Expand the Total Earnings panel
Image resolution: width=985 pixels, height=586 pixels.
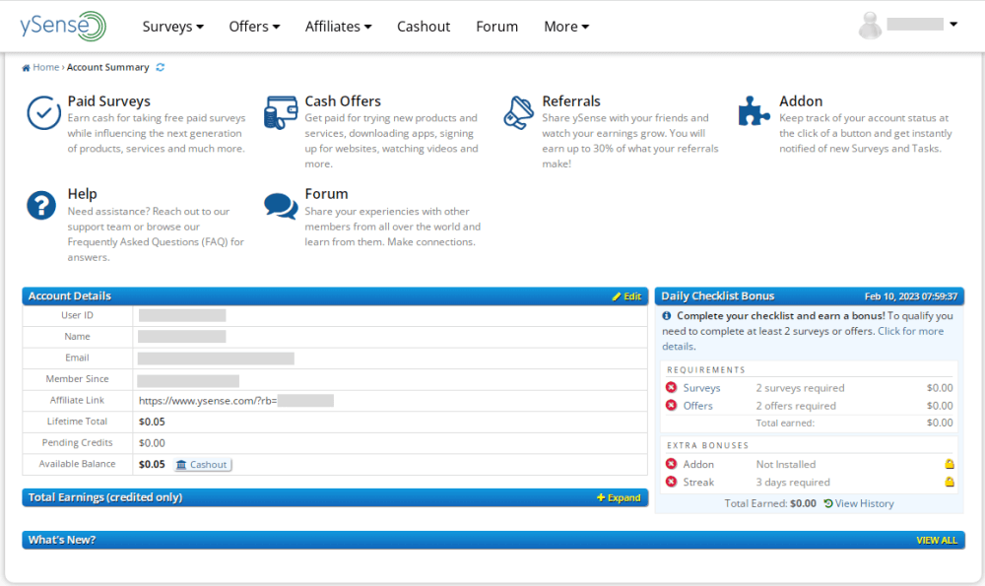[619, 498]
